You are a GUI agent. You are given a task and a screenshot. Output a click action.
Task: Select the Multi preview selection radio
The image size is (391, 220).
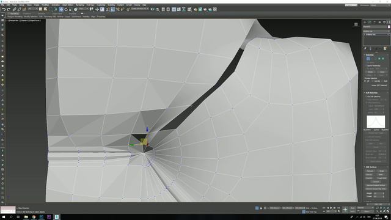[x=382, y=81]
